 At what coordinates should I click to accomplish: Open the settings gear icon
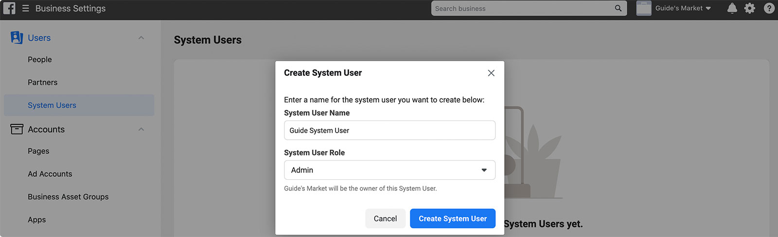[x=750, y=8]
